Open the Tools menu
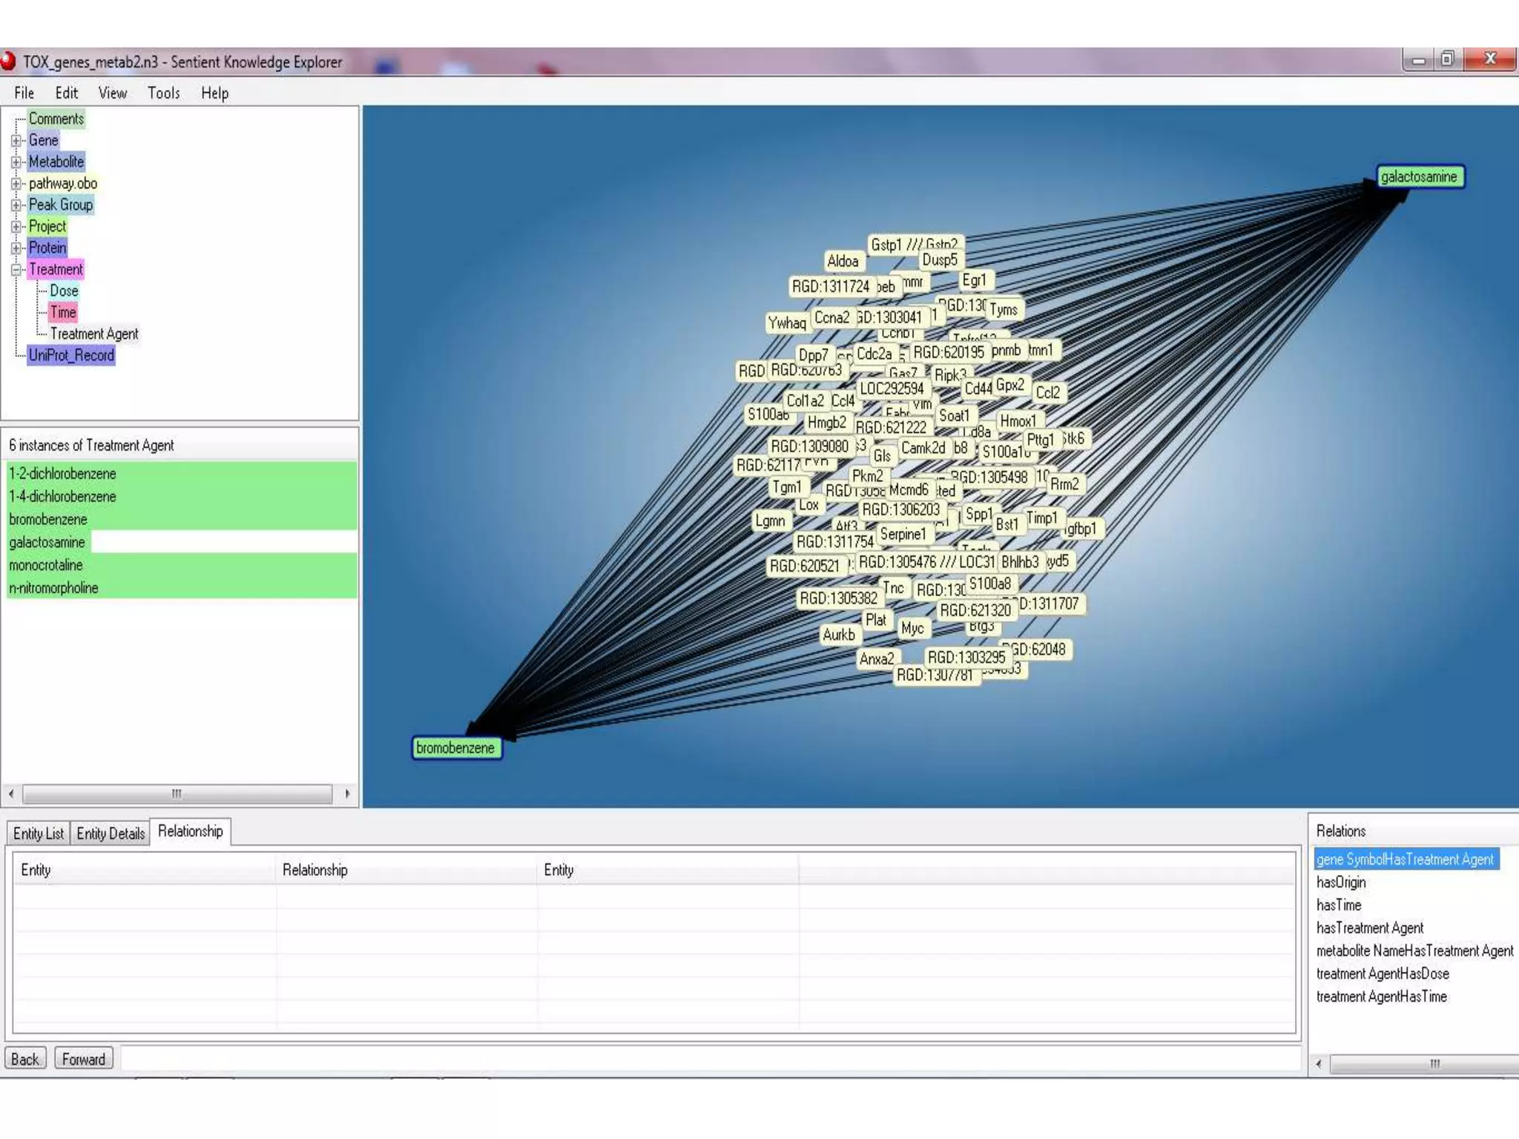Viewport: 1519px width, 1139px height. click(163, 93)
